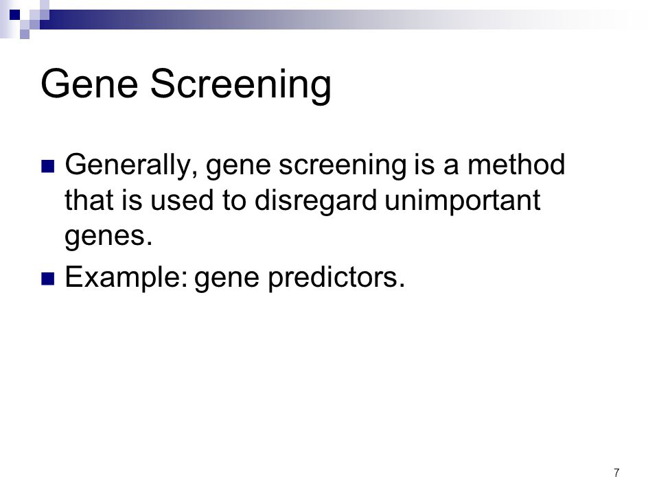Click the light purple square below the header bar

[25, 34]
